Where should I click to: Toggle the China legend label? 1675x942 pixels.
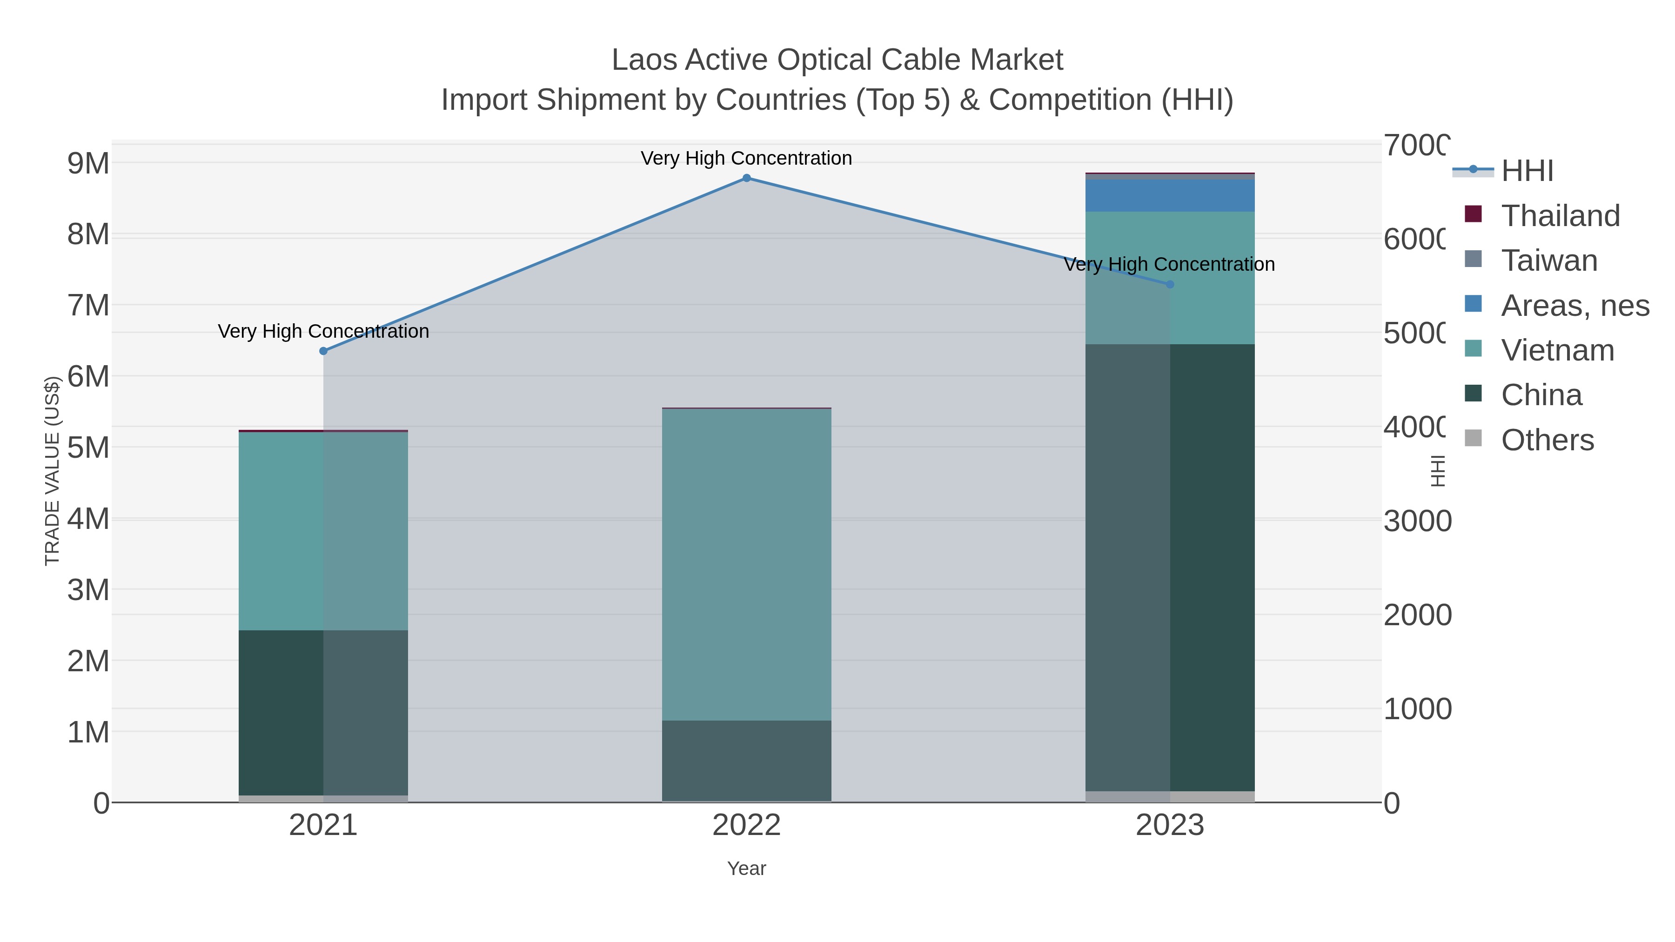pyautogui.click(x=1542, y=395)
